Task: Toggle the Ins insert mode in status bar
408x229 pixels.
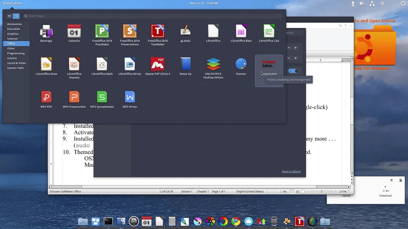Action: 285,191
